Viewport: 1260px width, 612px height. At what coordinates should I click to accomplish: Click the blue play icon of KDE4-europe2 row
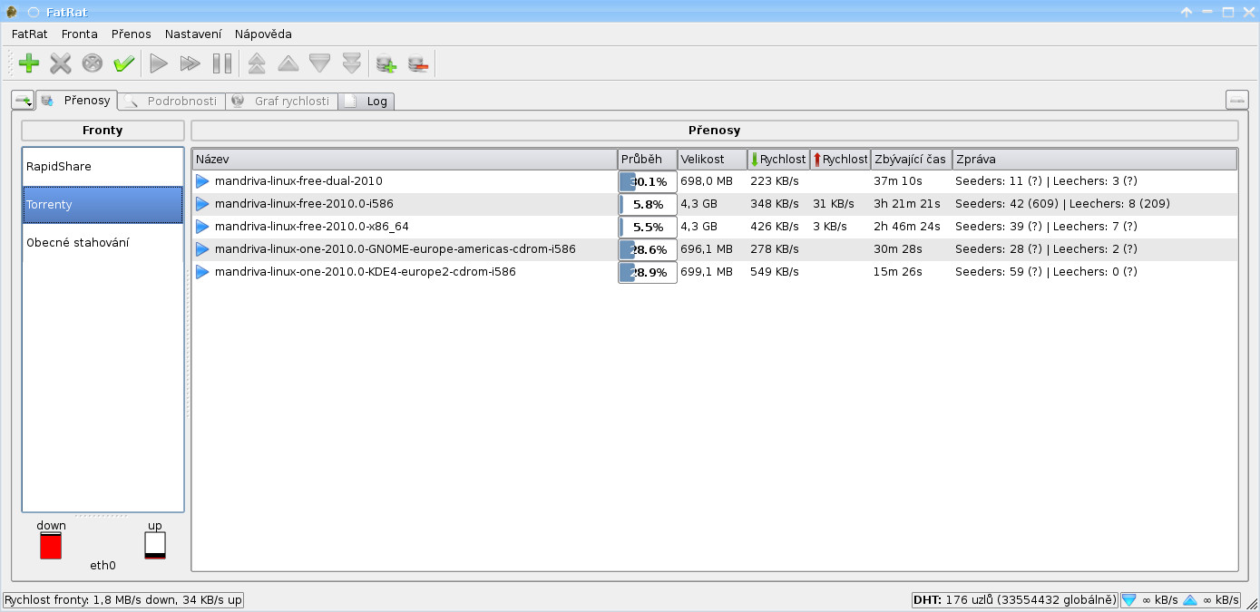pyautogui.click(x=202, y=272)
